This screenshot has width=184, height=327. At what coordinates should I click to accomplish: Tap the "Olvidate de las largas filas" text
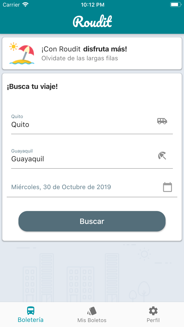(x=80, y=58)
